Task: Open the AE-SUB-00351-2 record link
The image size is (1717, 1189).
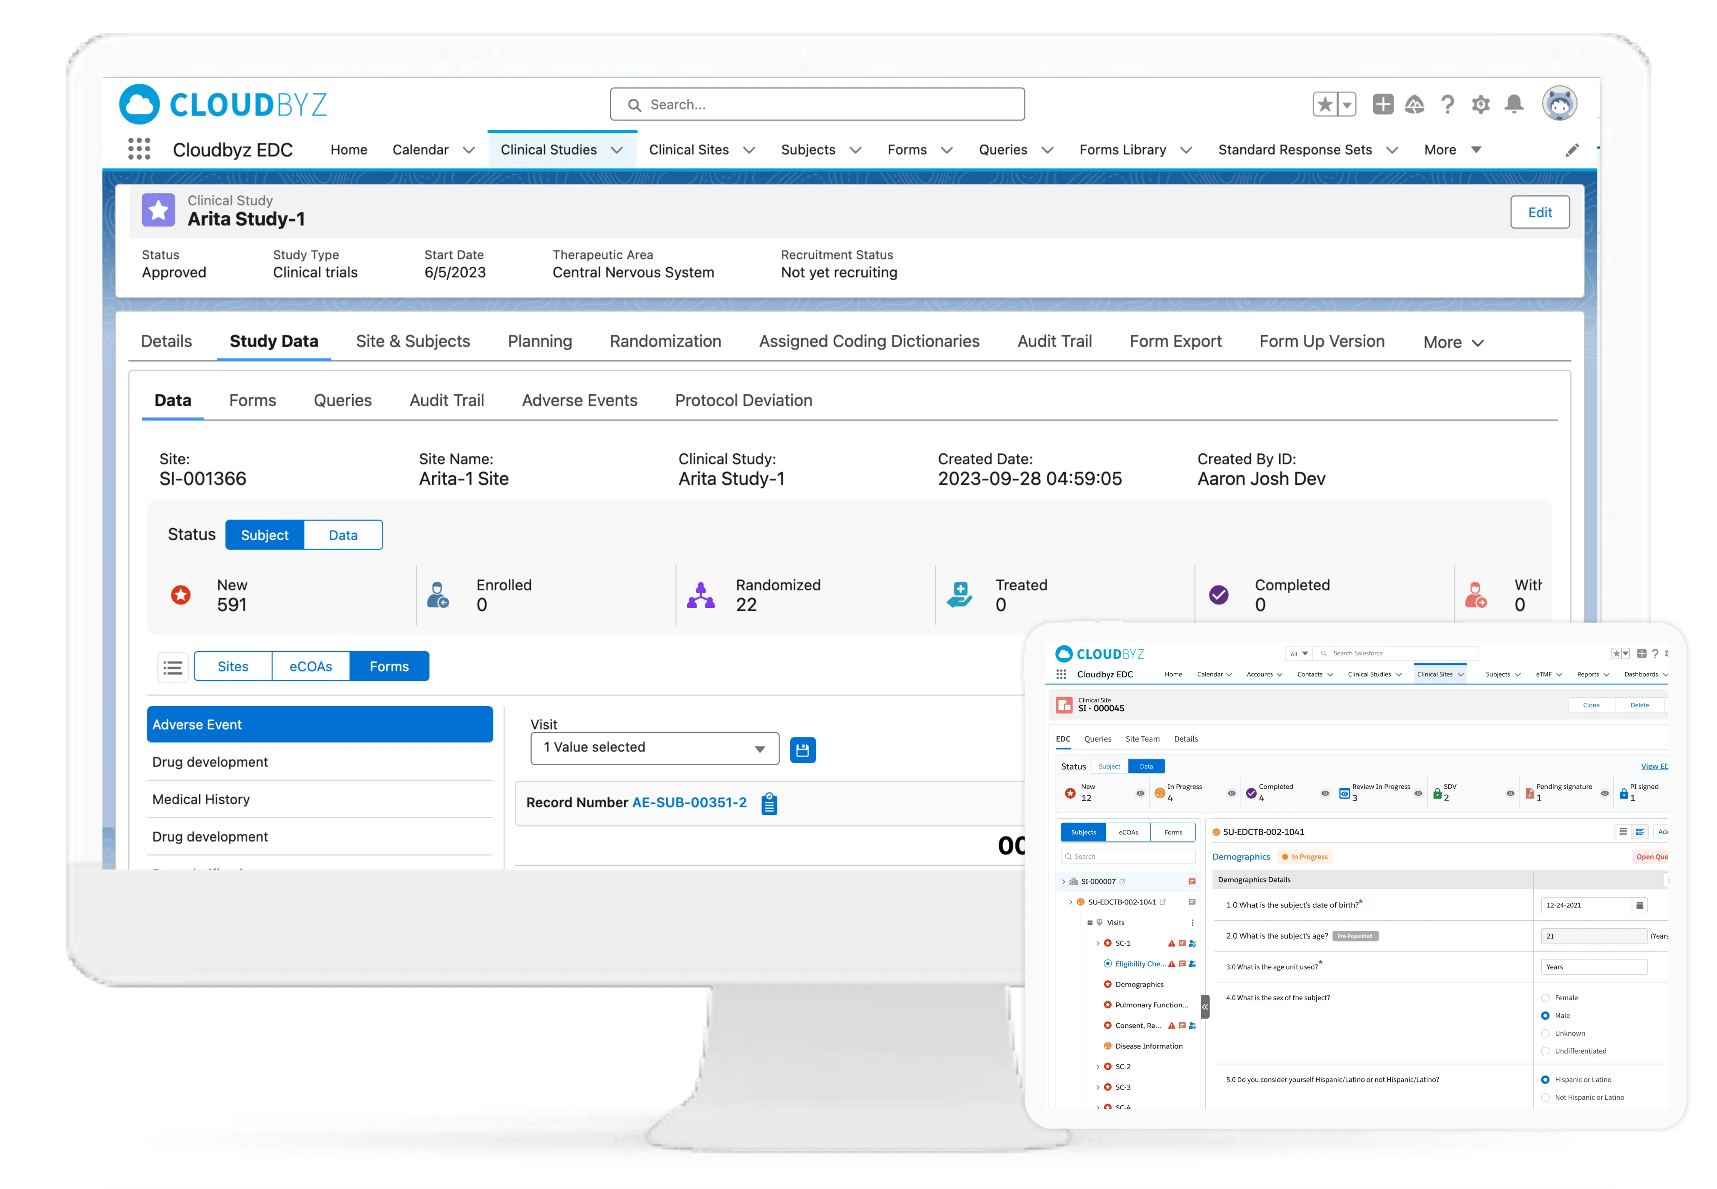Action: [x=689, y=802]
